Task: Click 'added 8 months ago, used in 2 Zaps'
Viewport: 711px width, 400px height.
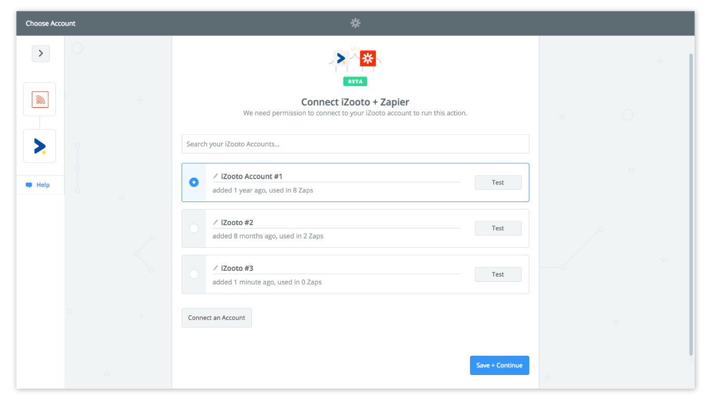Action: 268,236
